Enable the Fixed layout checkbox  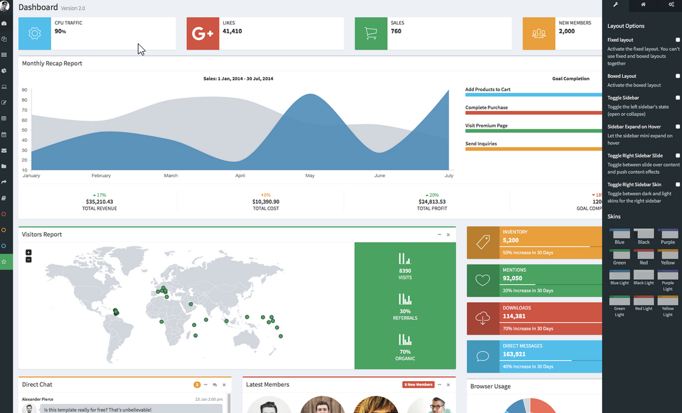coord(678,40)
